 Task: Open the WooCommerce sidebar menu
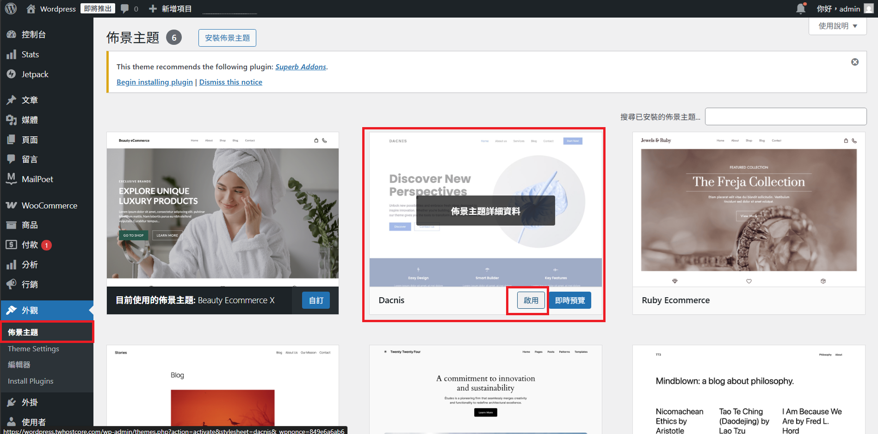[x=49, y=206]
